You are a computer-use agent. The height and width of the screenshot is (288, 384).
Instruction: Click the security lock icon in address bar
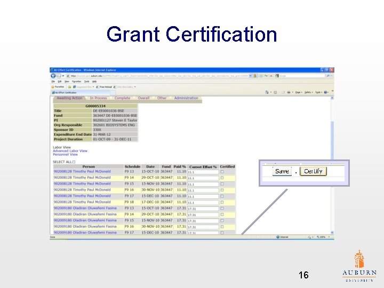(255, 76)
